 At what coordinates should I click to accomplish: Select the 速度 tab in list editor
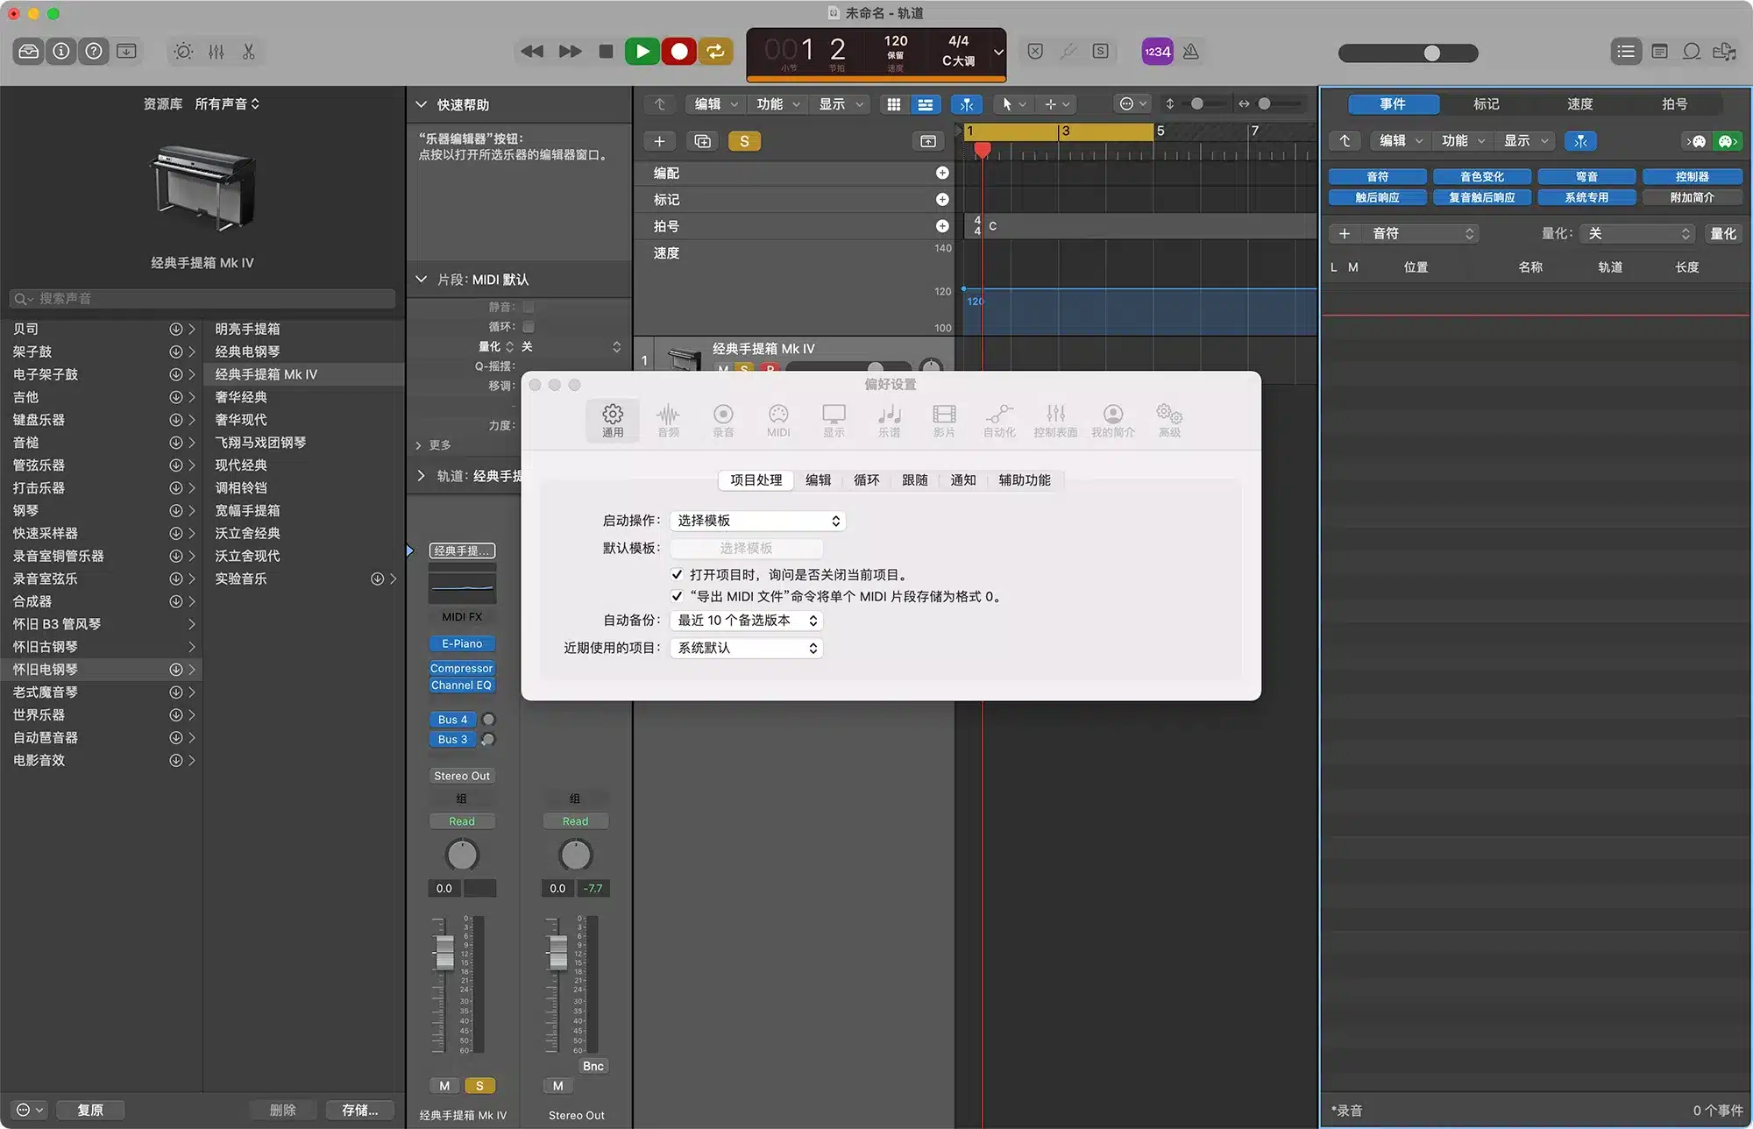tap(1579, 104)
